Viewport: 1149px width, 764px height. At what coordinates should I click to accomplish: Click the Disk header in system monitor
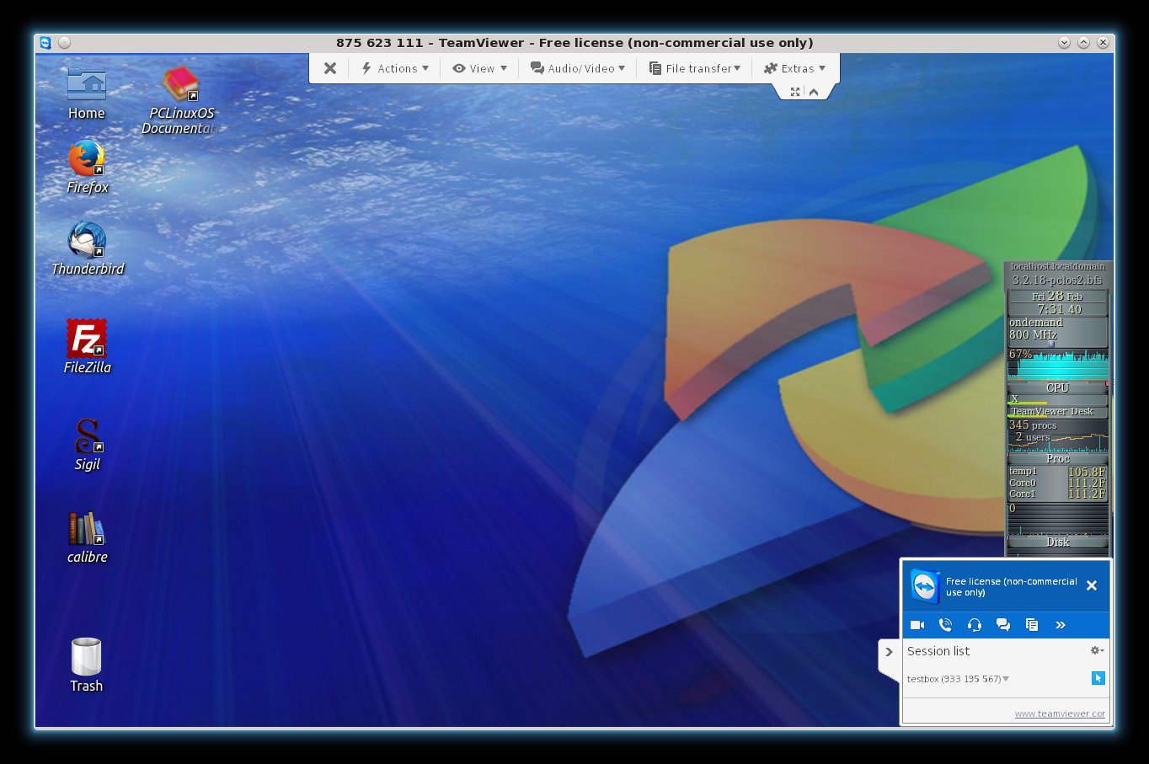[x=1057, y=542]
